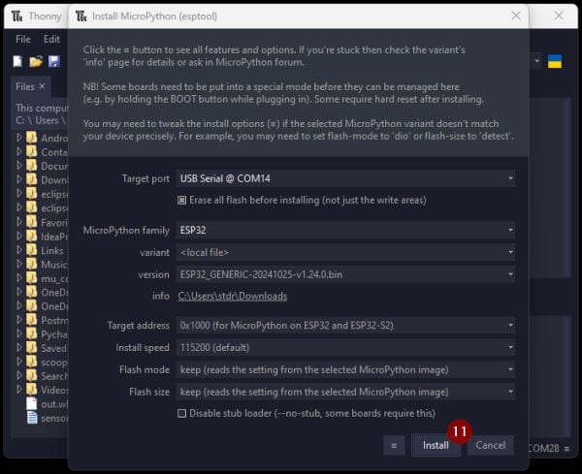The image size is (582, 474).
Task: Toggle Erase all flash before installing
Action: click(181, 200)
